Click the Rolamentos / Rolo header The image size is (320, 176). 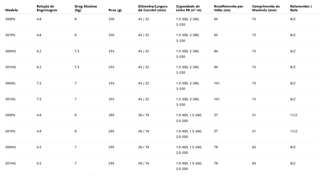[x=301, y=8]
